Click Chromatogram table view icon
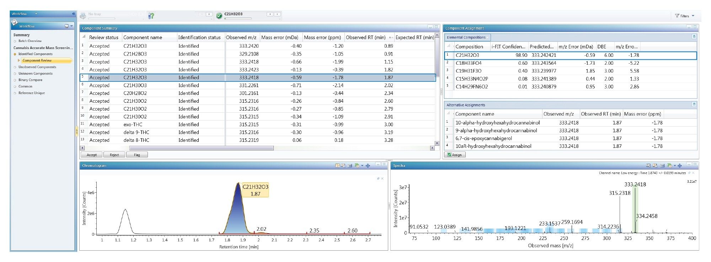 (x=350, y=166)
